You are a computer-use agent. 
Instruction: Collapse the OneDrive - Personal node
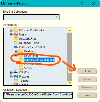11,47
